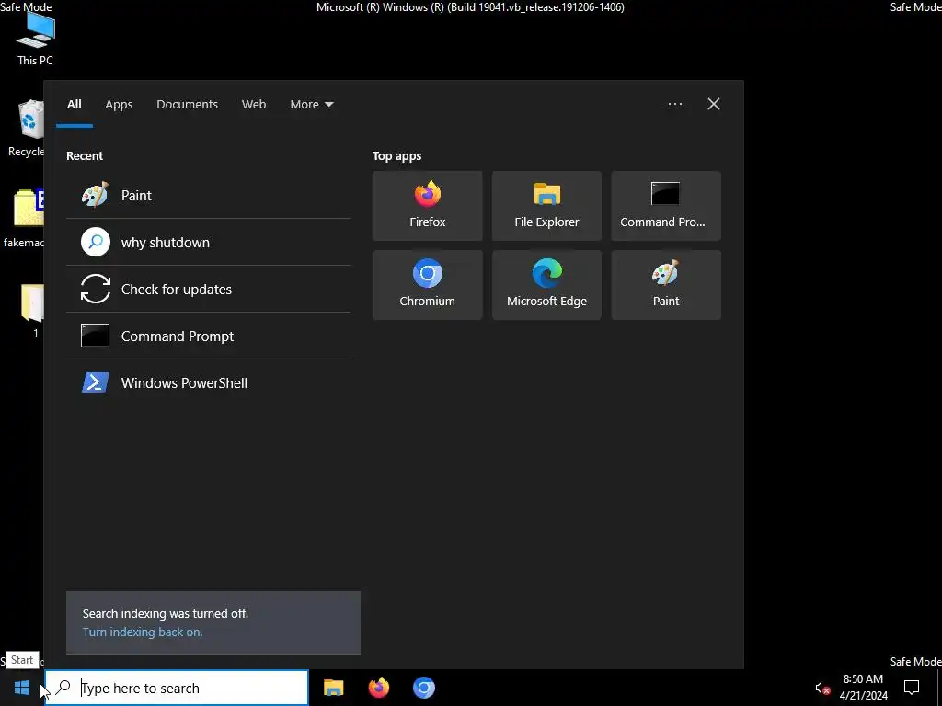Open Command Prompt tile in Top apps

pos(666,206)
